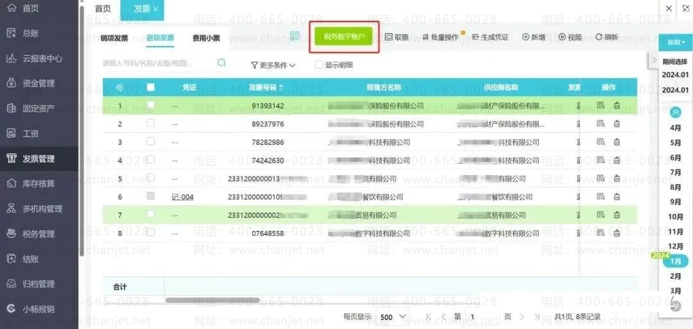Click the table column settings gear icon
The width and height of the screenshot is (693, 329).
click(x=119, y=87)
